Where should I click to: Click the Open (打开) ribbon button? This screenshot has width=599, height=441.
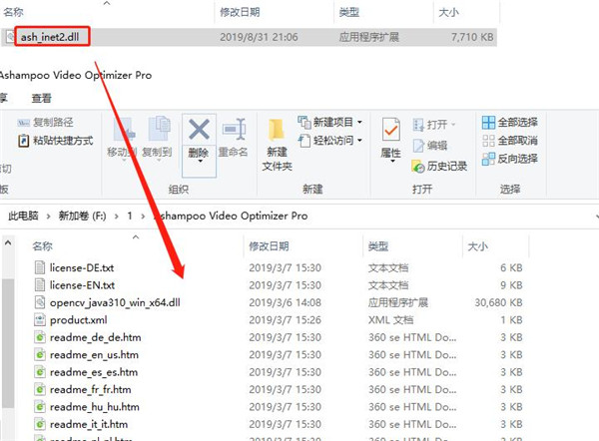[x=434, y=125]
